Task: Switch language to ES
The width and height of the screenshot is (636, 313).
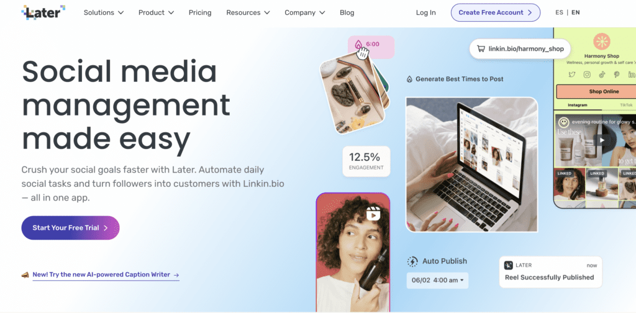Action: [559, 12]
